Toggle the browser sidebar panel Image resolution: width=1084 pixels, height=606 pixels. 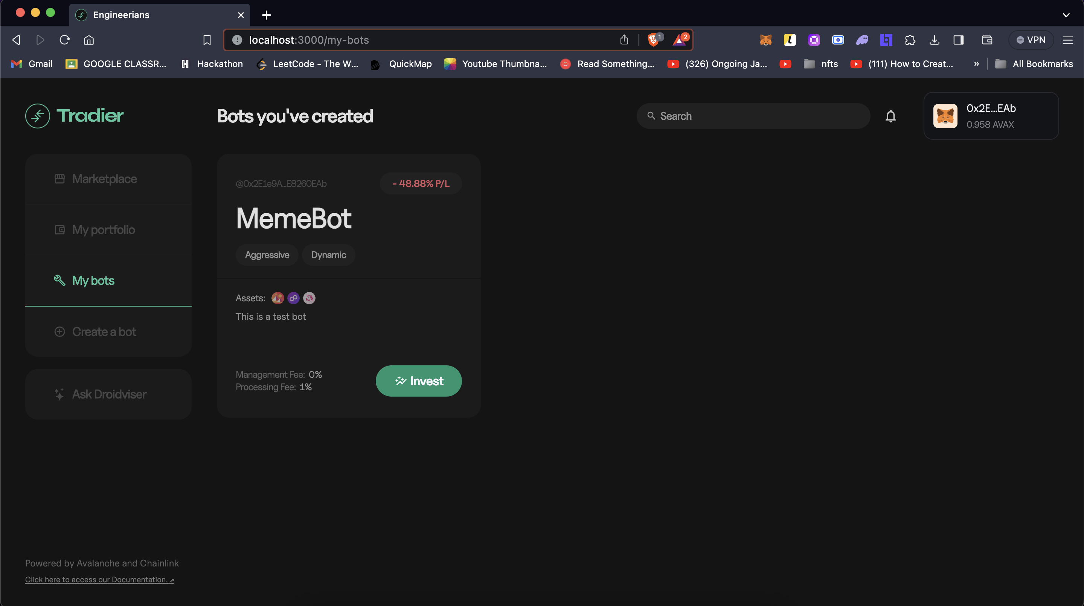click(958, 40)
